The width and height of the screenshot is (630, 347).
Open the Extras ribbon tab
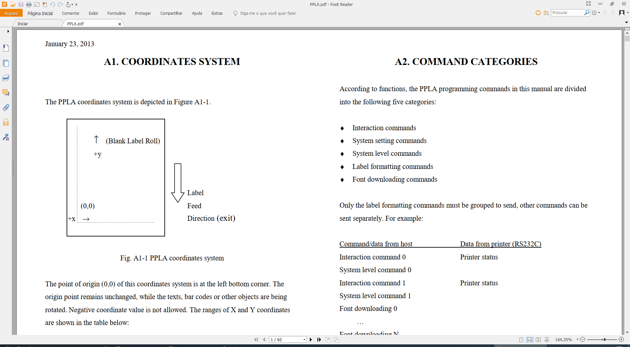[217, 13]
